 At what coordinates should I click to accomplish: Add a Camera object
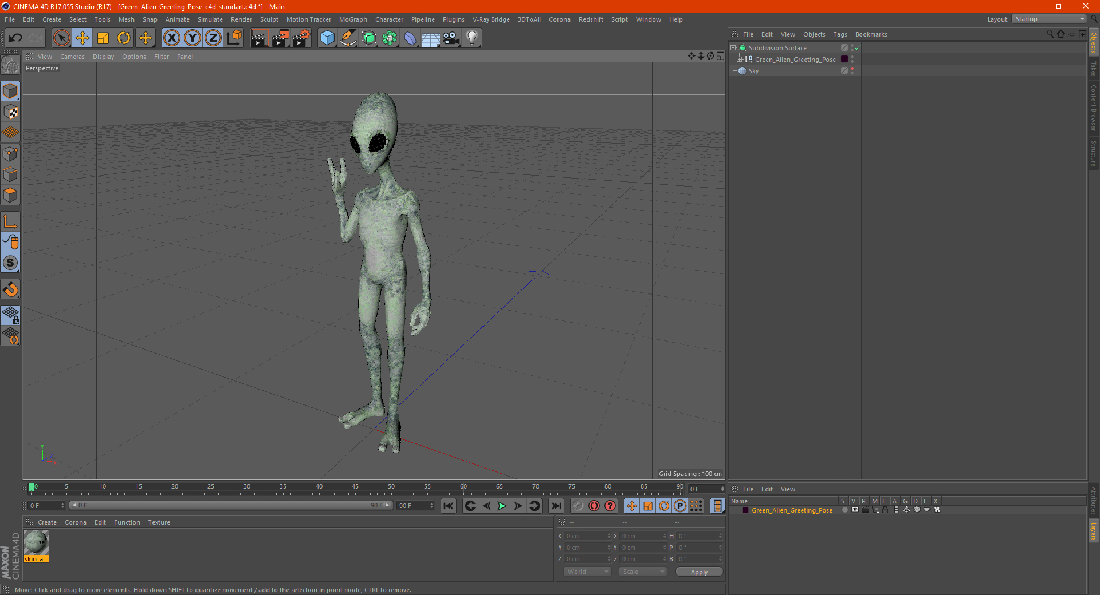point(451,38)
